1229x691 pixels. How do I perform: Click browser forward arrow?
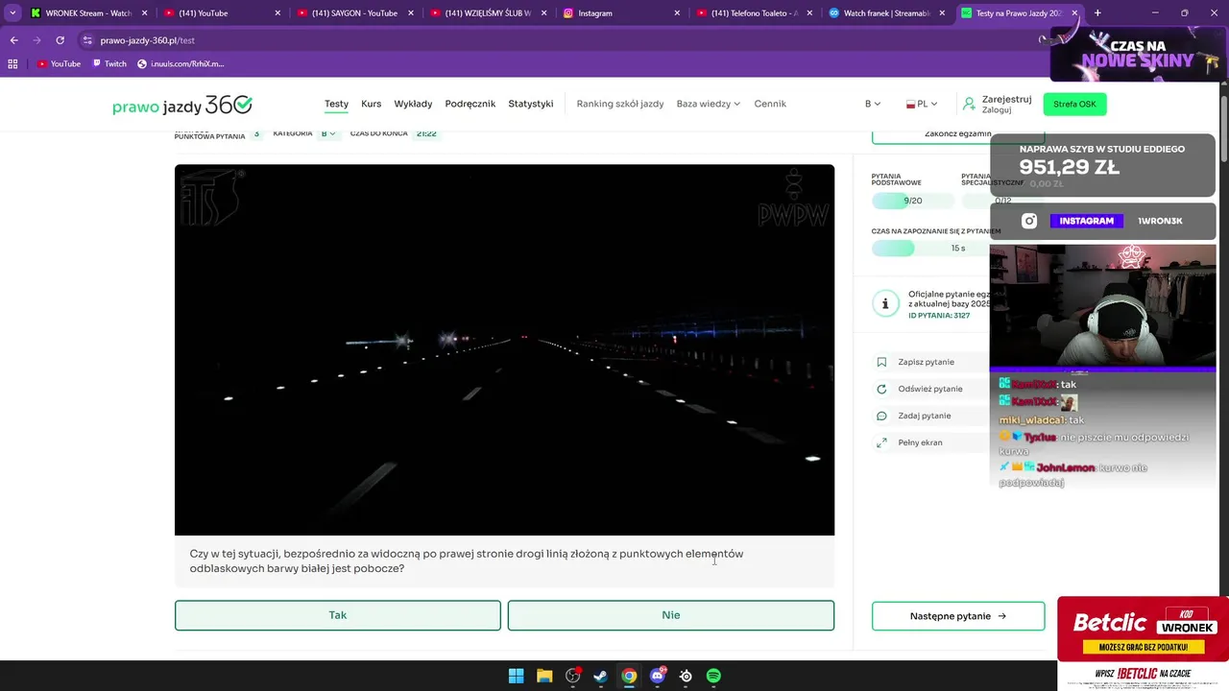click(36, 40)
